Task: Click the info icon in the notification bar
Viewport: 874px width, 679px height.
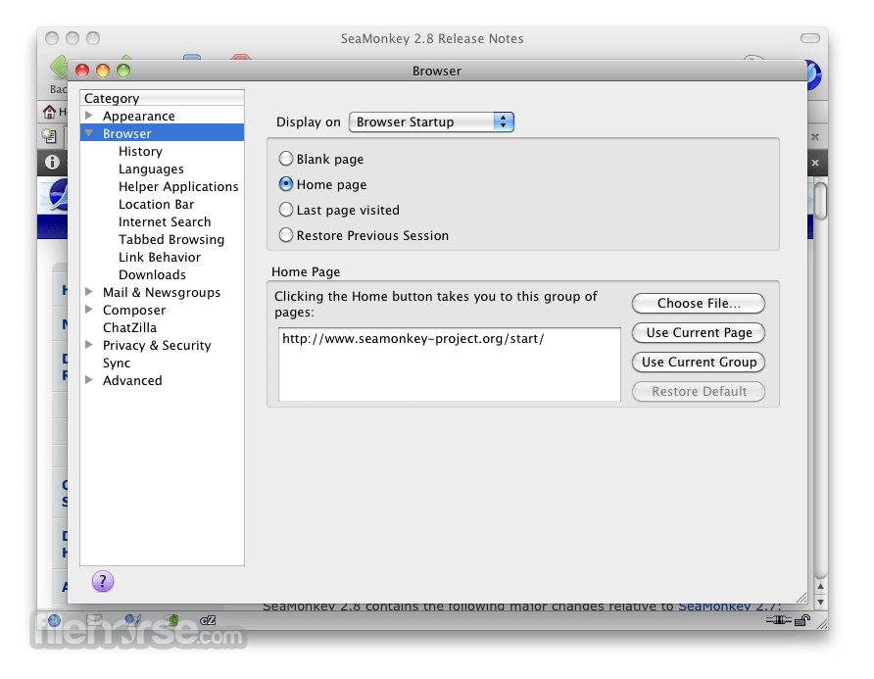Action: pyautogui.click(x=52, y=163)
